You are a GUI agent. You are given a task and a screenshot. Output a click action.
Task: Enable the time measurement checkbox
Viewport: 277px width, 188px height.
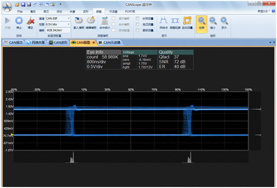click(138, 18)
